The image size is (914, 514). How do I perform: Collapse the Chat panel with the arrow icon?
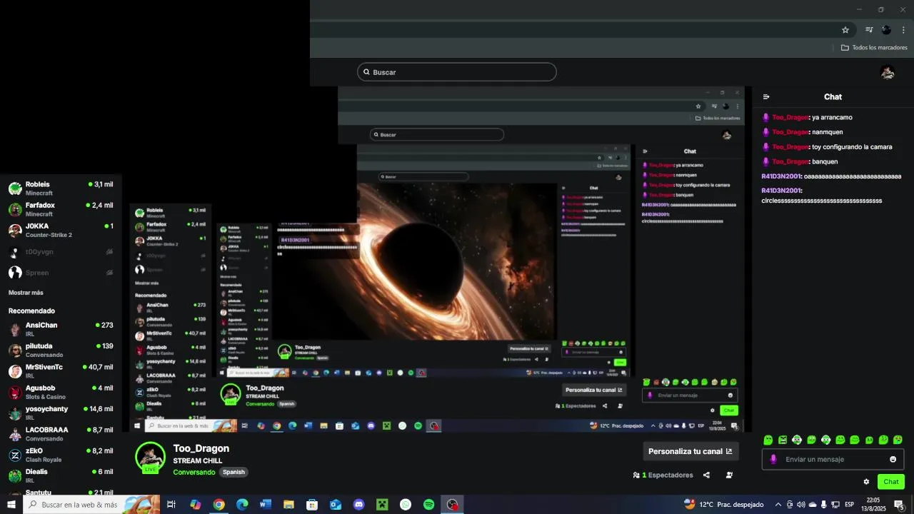tap(766, 97)
